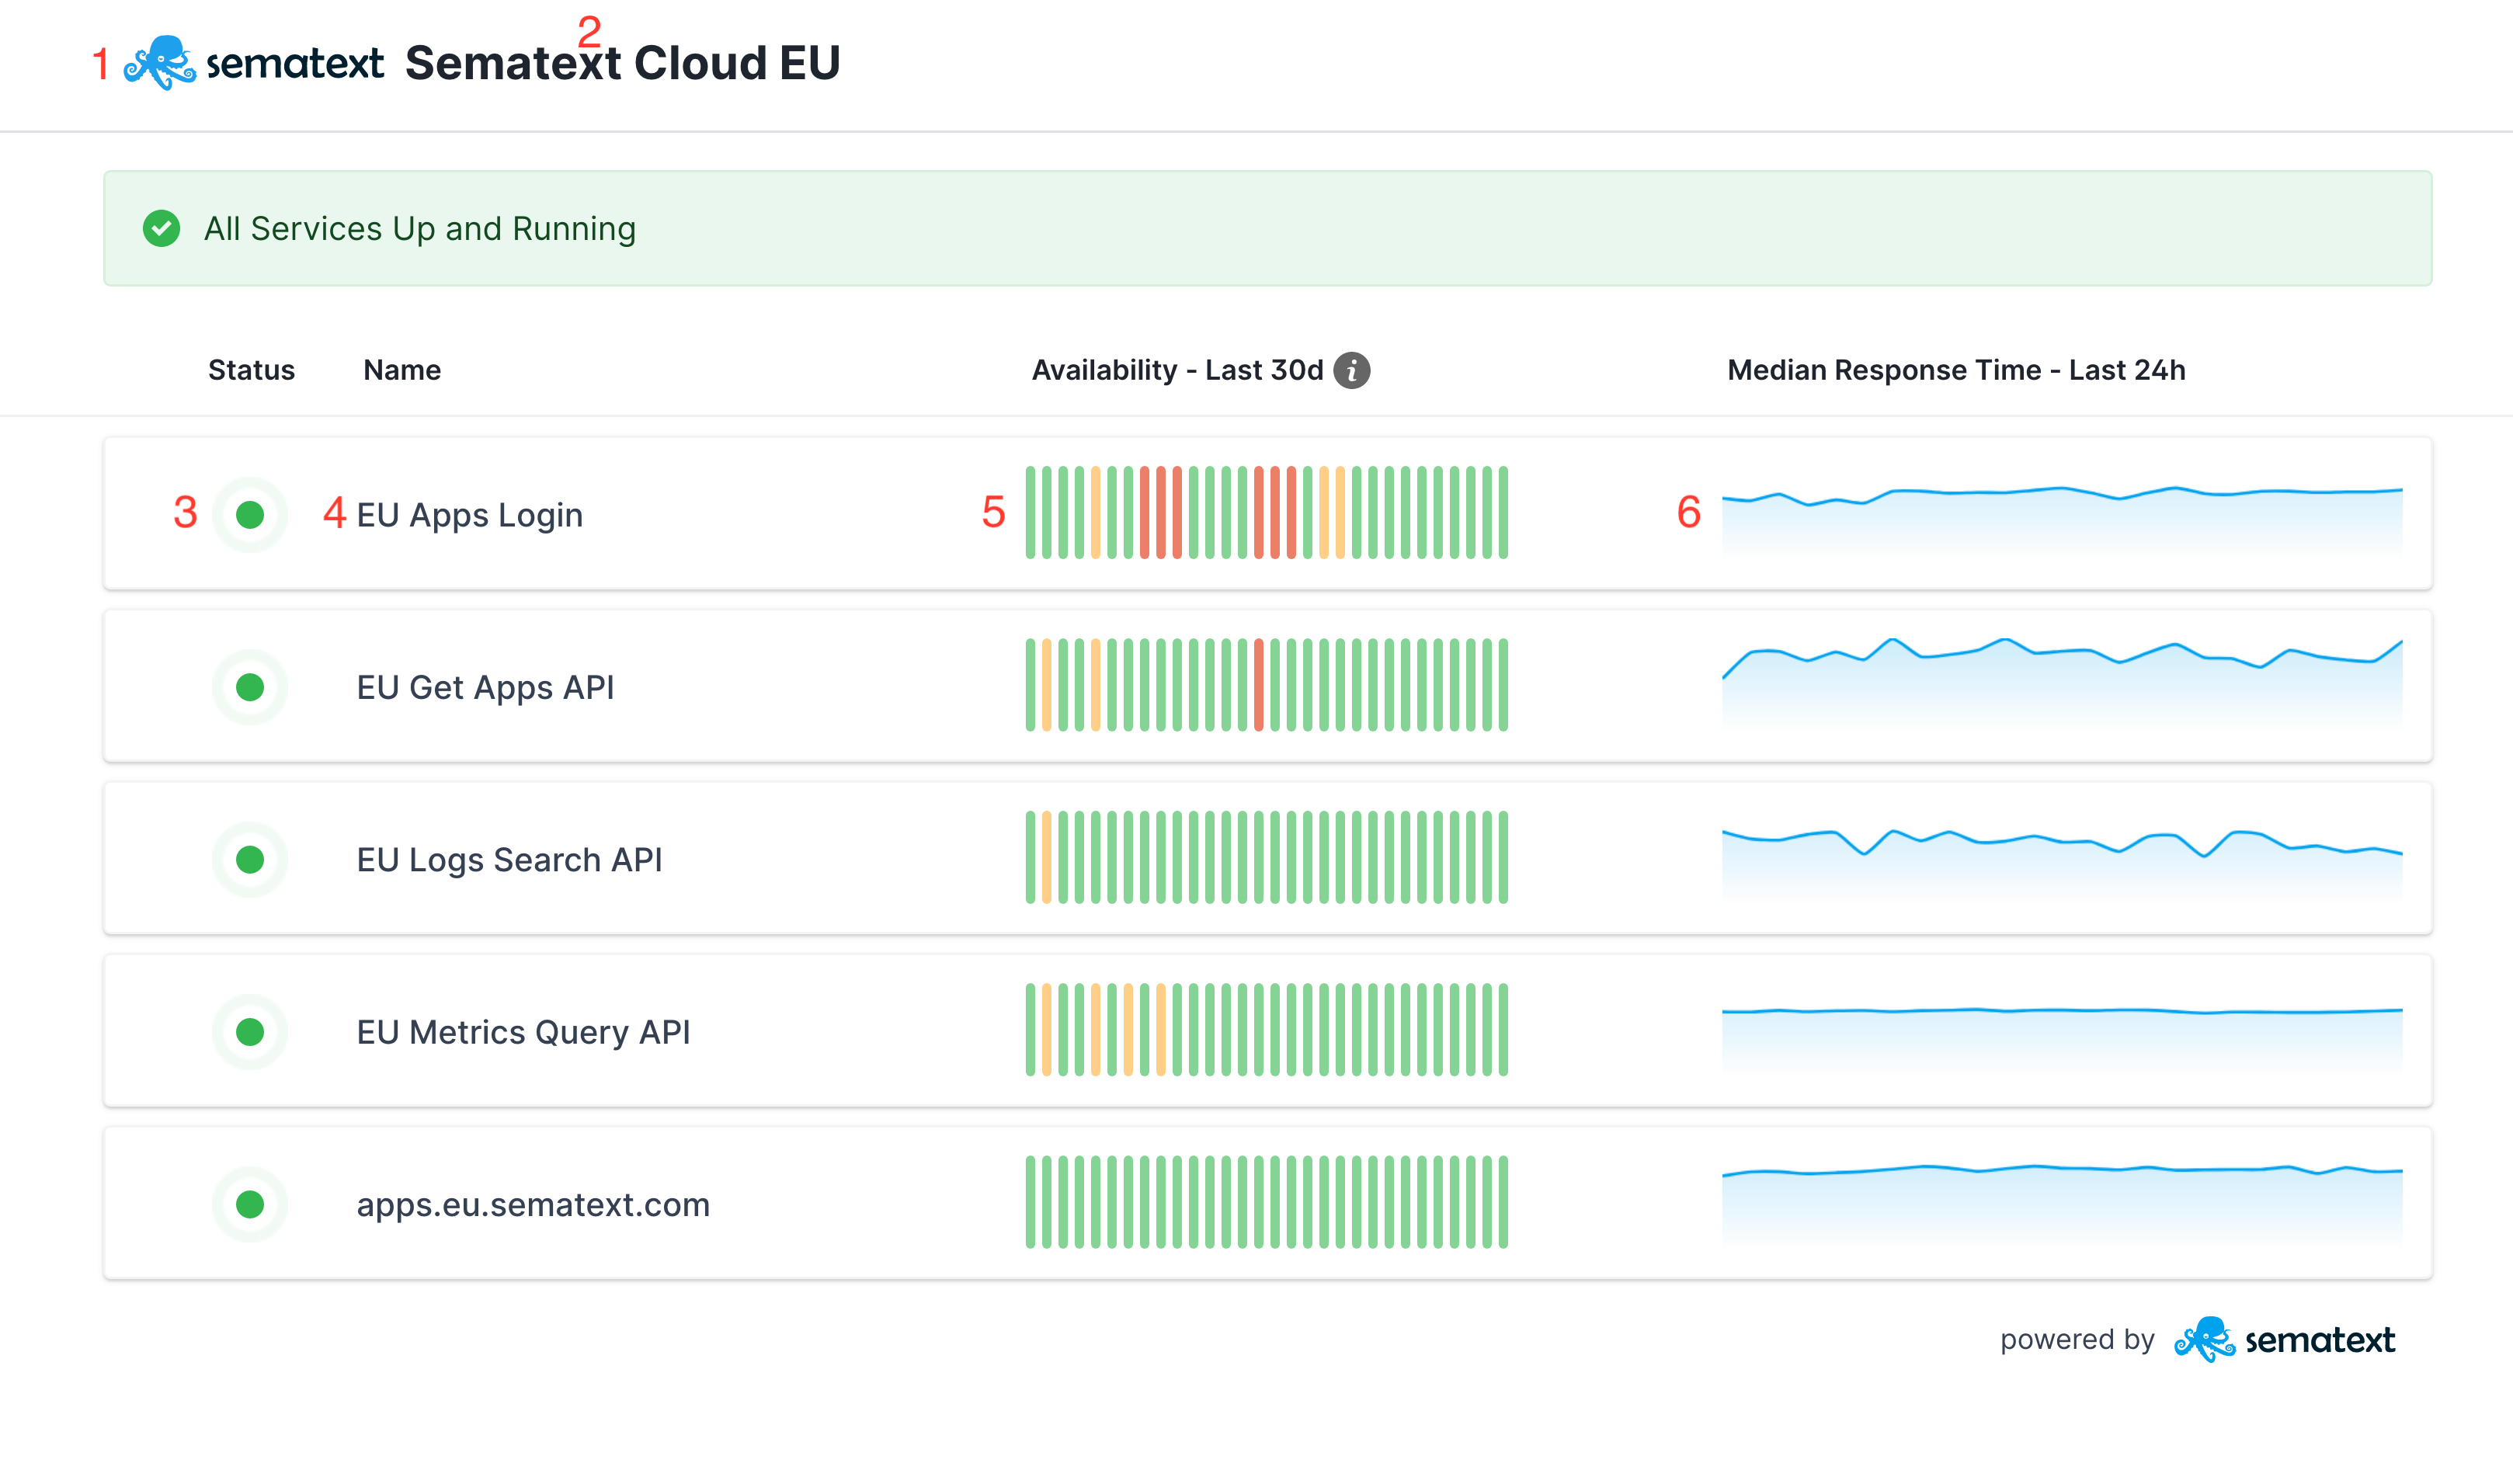Image resolution: width=2513 pixels, height=1484 pixels.
Task: Click the Status column header
Action: tap(251, 370)
